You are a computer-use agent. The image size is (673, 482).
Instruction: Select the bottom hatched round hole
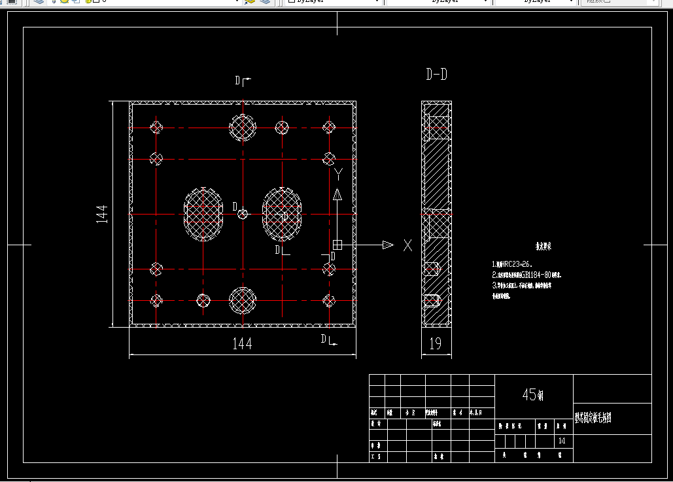(243, 300)
